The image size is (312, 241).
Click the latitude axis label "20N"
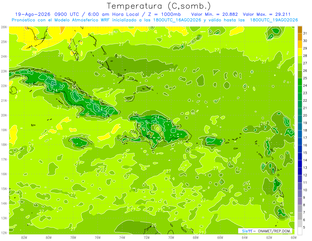coord(4,115)
